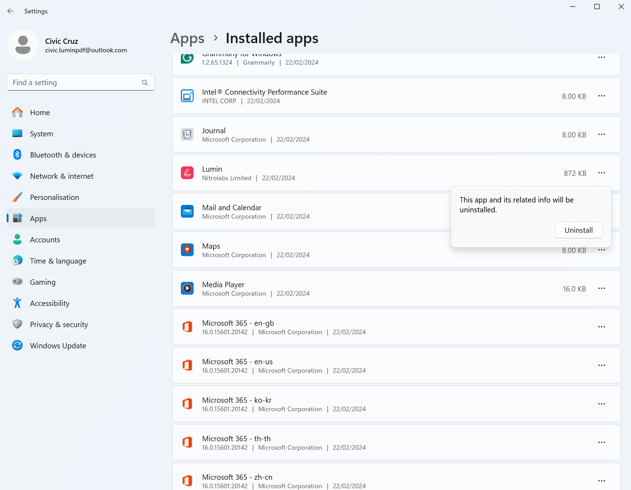Click the Media Player app icon
This screenshot has height=490, width=631.
[187, 288]
